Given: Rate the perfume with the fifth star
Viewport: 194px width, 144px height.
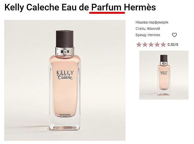Looking at the screenshot, I should (x=163, y=45).
